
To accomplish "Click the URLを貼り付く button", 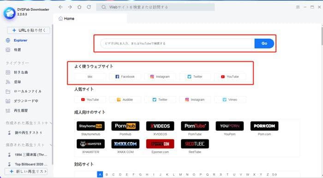I will pyautogui.click(x=29, y=30).
